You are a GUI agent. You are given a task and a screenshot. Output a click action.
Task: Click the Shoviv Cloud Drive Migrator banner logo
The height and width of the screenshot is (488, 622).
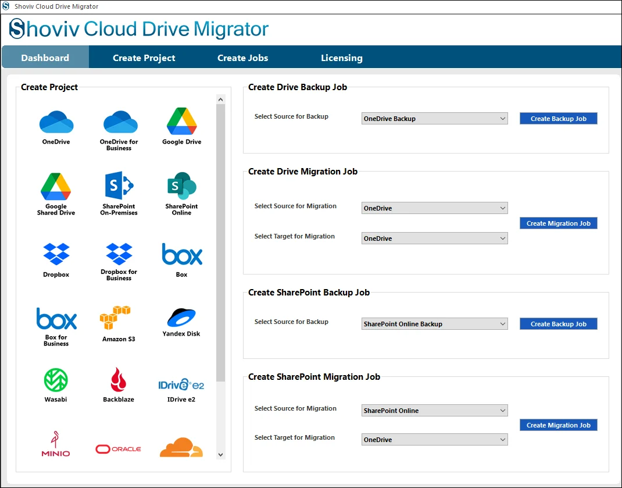click(x=139, y=29)
